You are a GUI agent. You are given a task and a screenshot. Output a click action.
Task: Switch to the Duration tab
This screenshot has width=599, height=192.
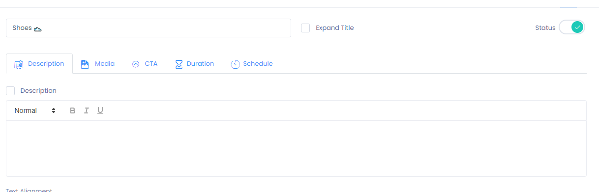click(x=195, y=64)
